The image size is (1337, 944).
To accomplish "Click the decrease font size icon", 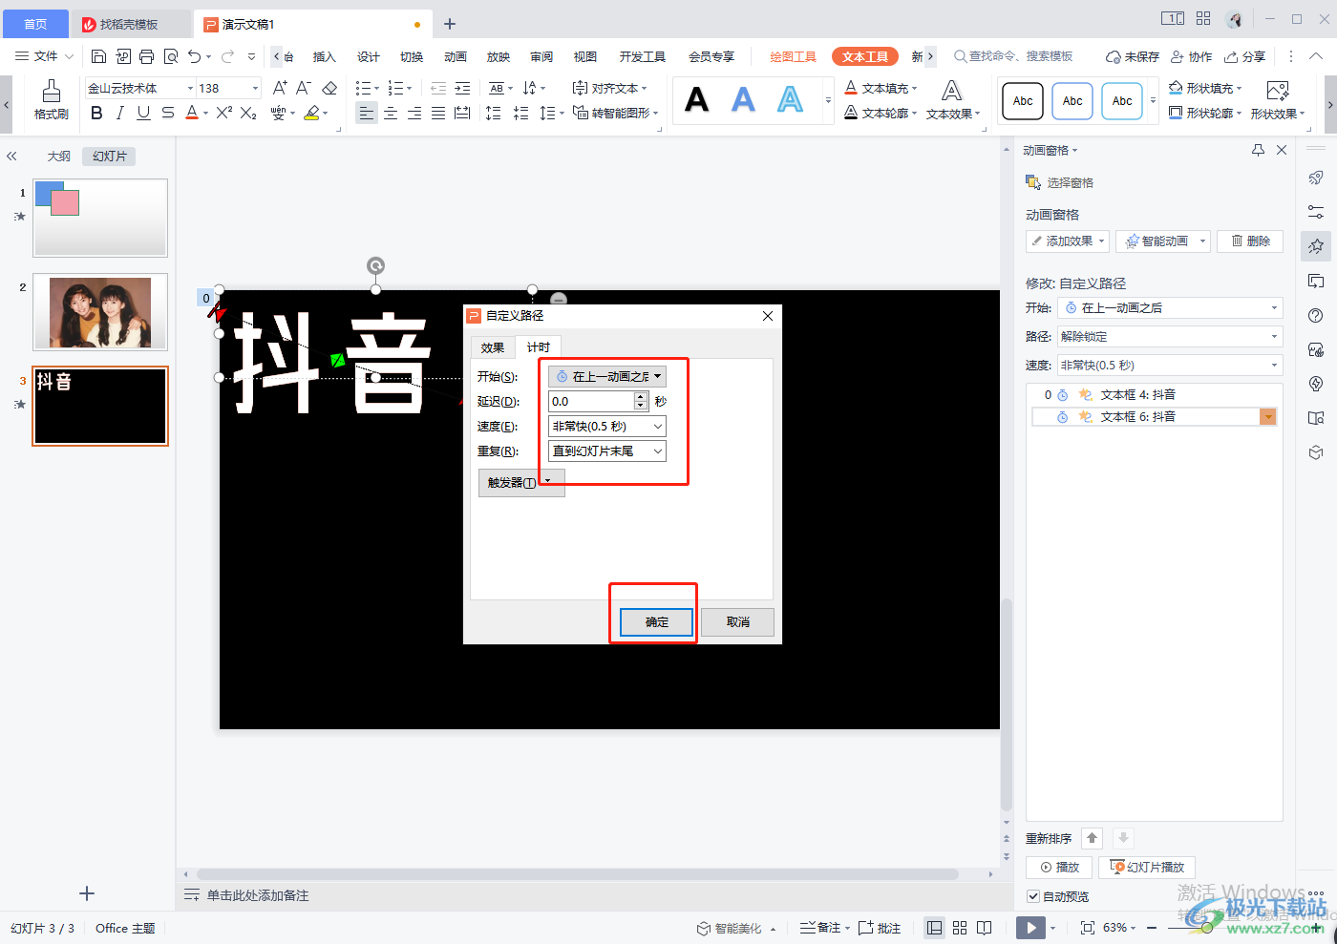I will [304, 88].
